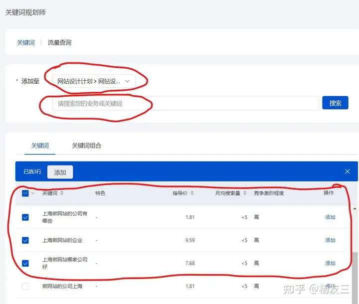The width and height of the screenshot is (359, 304).
Task: Click the 9.59 guide price value
Action: (190, 240)
